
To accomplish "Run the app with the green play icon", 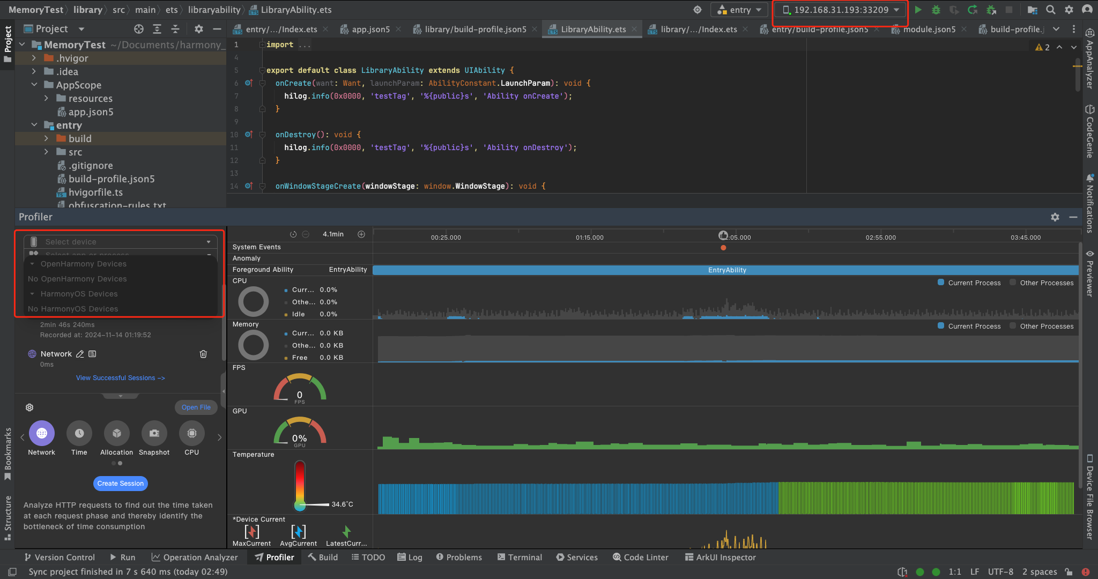I will pyautogui.click(x=918, y=10).
